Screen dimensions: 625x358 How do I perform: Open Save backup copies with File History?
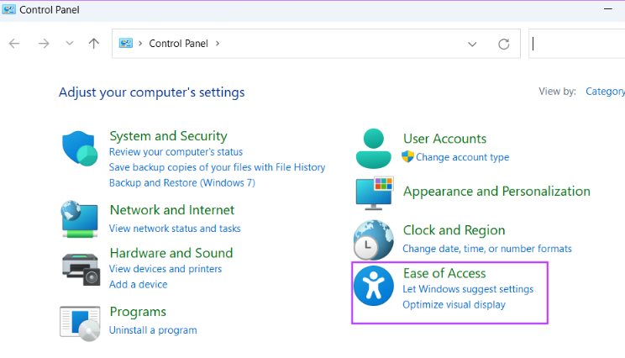[x=218, y=167]
